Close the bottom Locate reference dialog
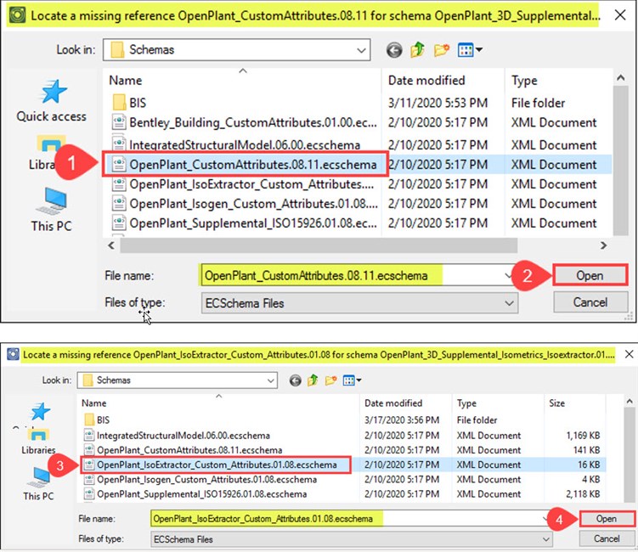Image resolution: width=638 pixels, height=552 pixels. tap(629, 354)
